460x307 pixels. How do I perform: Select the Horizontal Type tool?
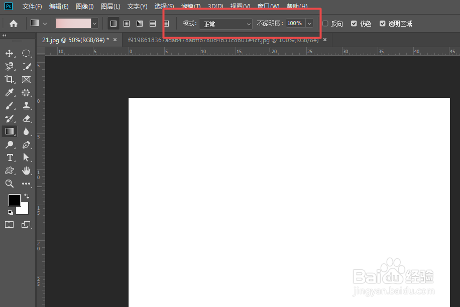point(10,158)
